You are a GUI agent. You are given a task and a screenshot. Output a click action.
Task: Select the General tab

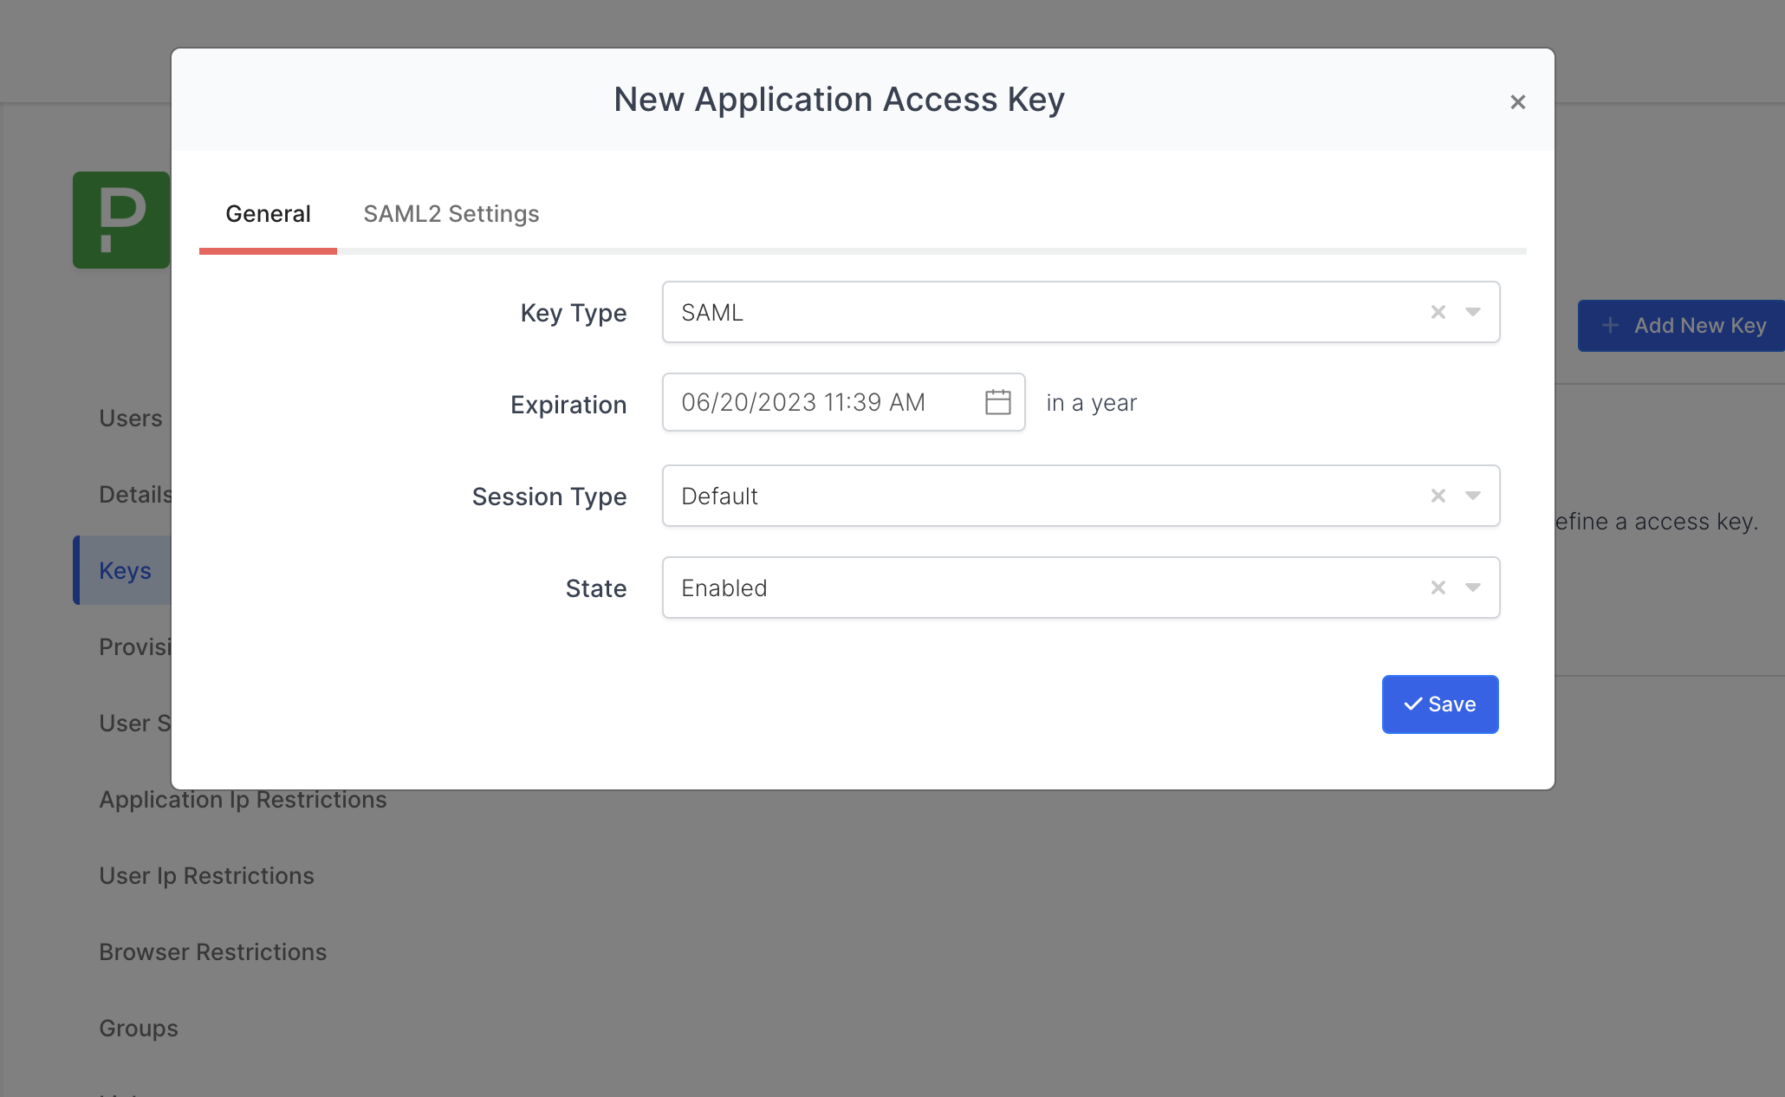[x=268, y=214]
